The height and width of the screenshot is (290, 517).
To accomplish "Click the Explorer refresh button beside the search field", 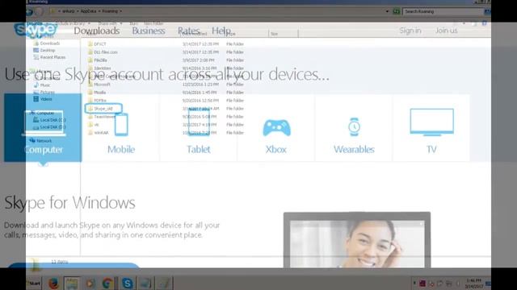I will pyautogui.click(x=397, y=11).
